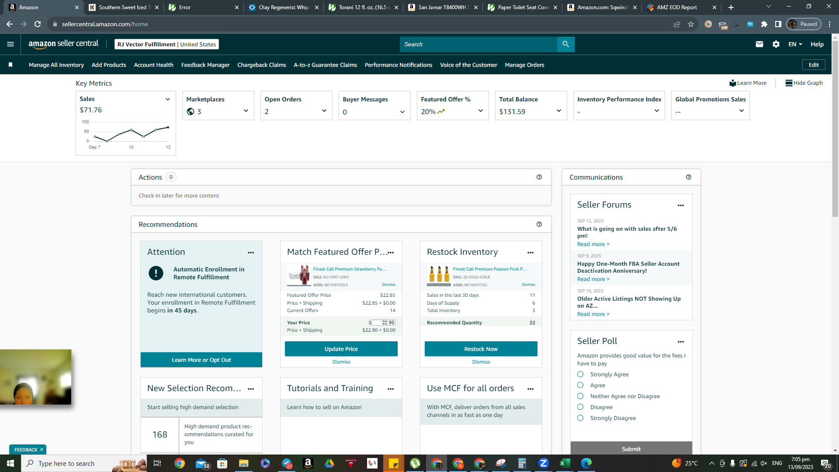Open the Tutorials and Training card options
This screenshot has width=839, height=472.
coord(391,389)
